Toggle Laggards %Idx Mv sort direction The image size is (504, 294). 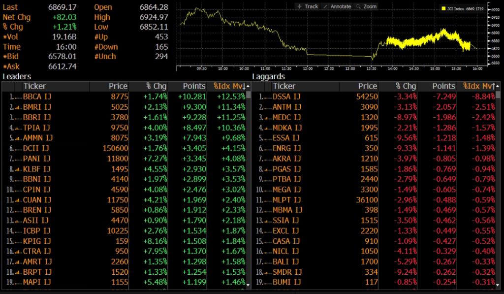pos(476,86)
